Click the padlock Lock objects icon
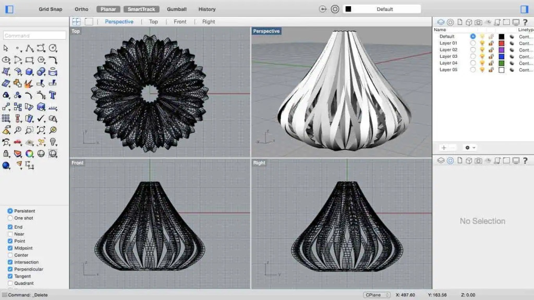 [6, 154]
